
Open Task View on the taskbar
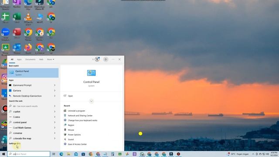(54, 154)
